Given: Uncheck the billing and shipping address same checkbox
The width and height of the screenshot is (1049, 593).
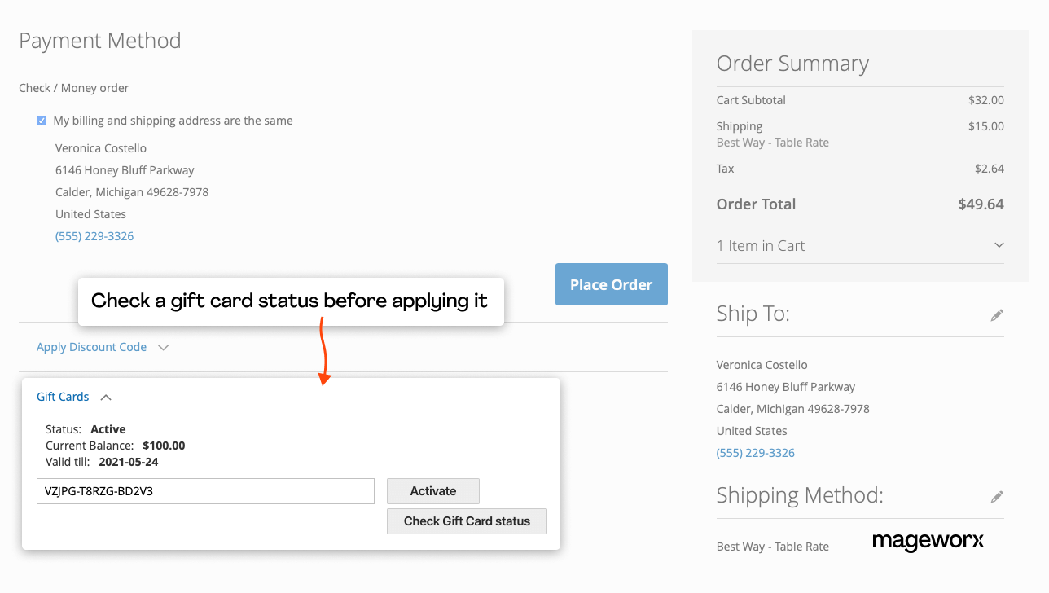Looking at the screenshot, I should [42, 121].
